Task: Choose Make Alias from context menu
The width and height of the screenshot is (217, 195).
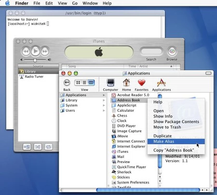Action: pos(176,141)
